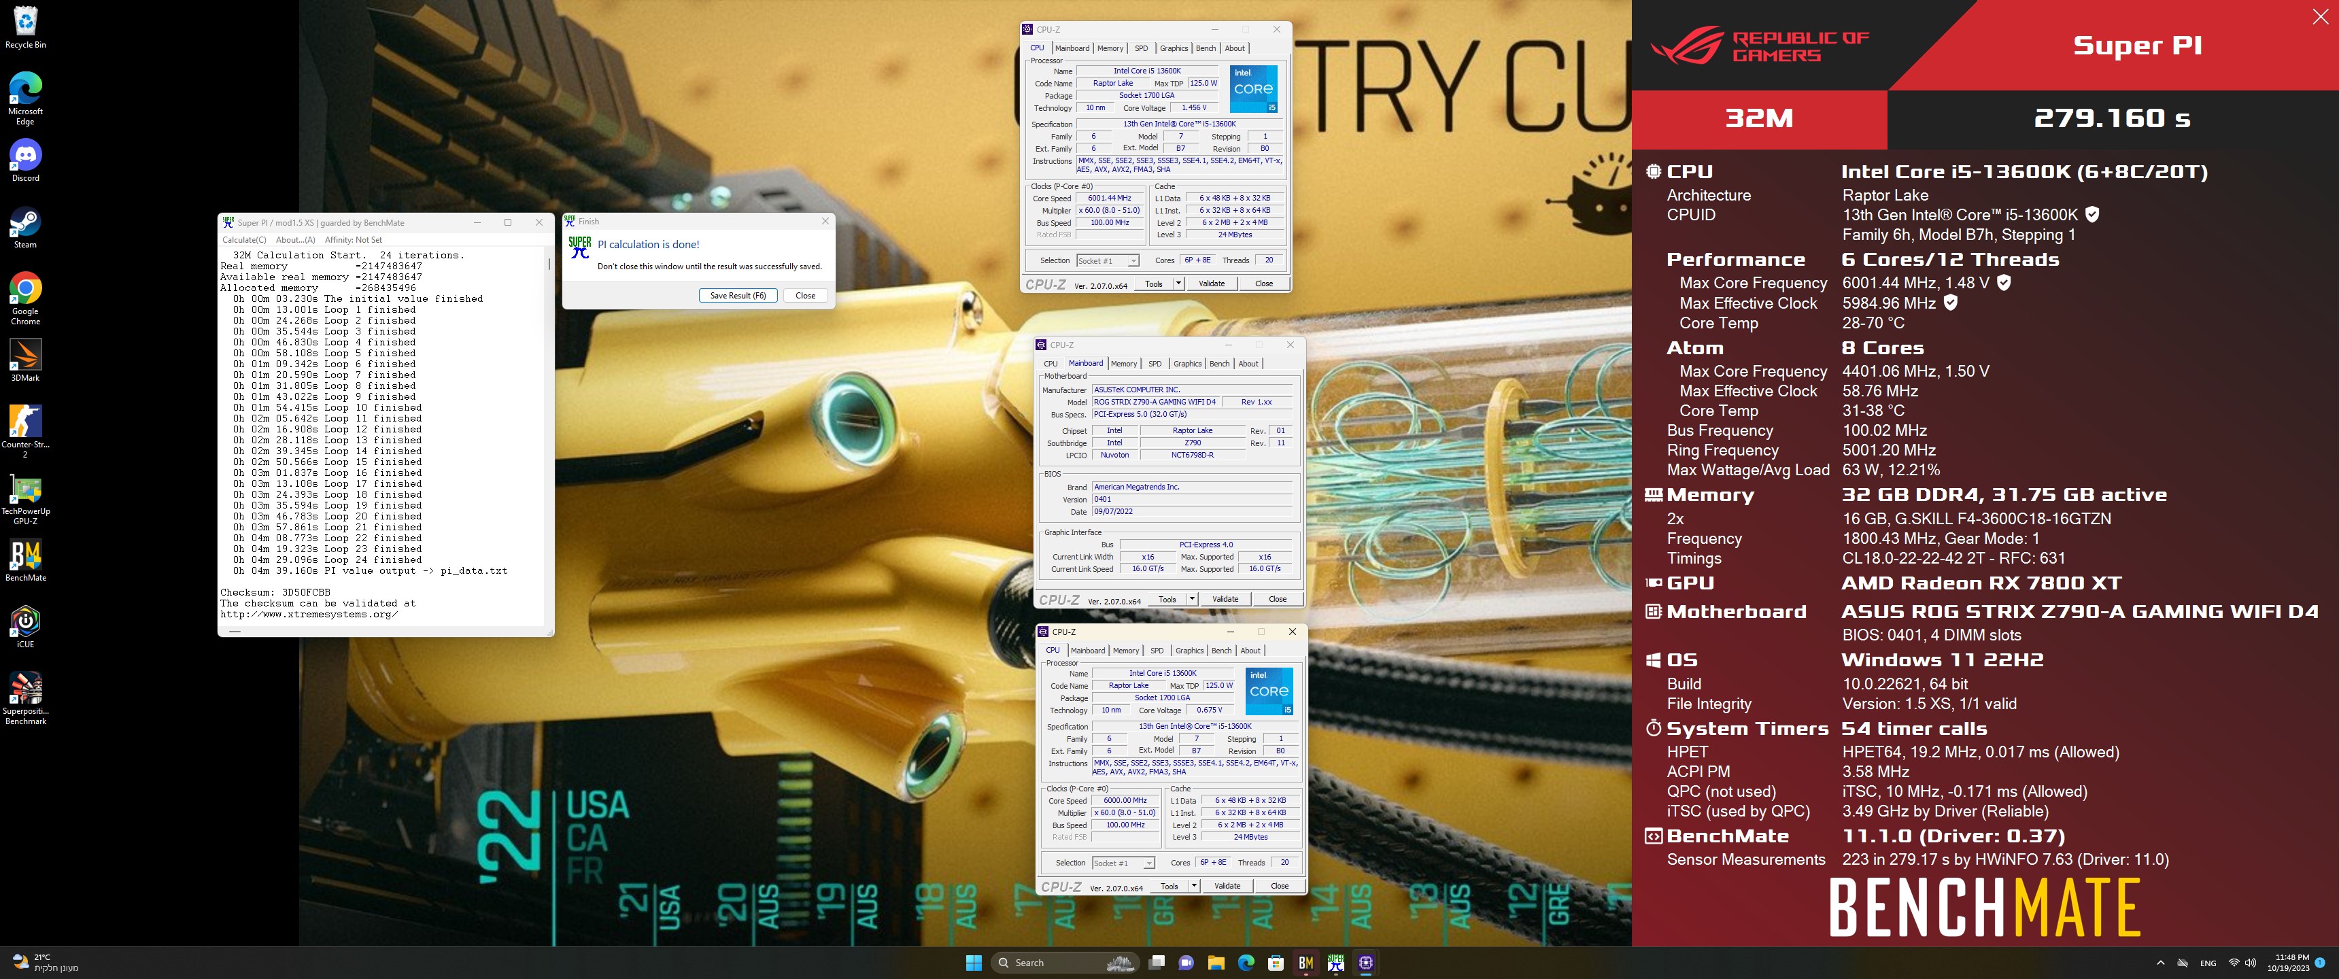This screenshot has height=979, width=2339.
Task: Expand Tools arrow in CPU-Z Mainboard window
Action: (x=1192, y=600)
